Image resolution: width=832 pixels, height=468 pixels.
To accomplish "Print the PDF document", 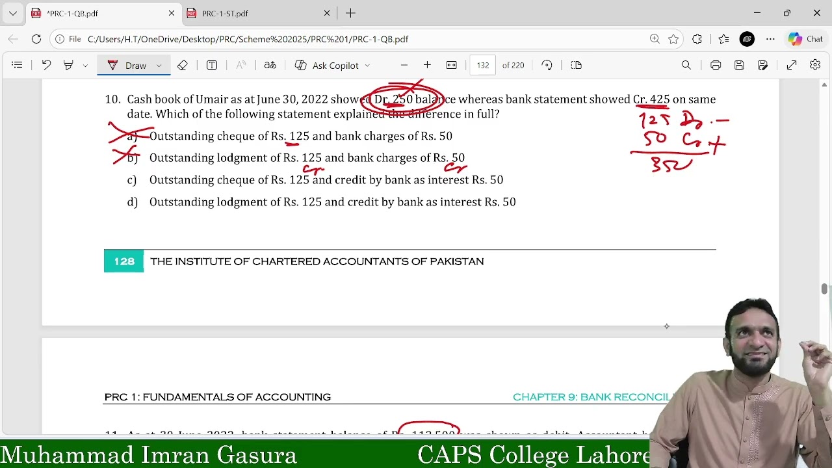I will tap(716, 65).
